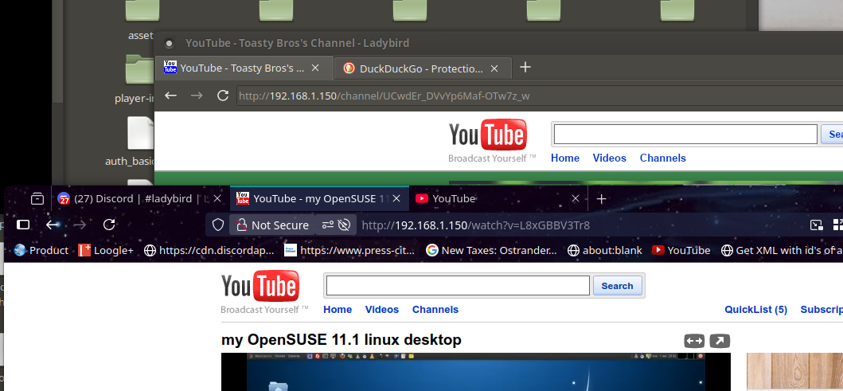The height and width of the screenshot is (391, 843).
Task: Switch to the Discord #ladybird tab
Action: pyautogui.click(x=134, y=198)
